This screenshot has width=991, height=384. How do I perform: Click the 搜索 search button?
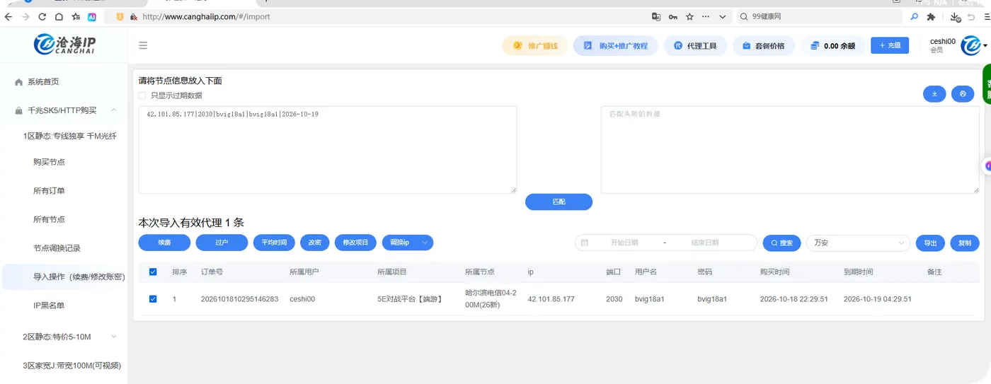tap(781, 243)
